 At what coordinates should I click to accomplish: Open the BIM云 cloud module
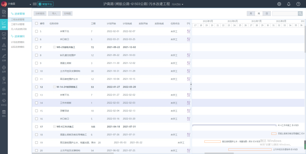point(4,102)
